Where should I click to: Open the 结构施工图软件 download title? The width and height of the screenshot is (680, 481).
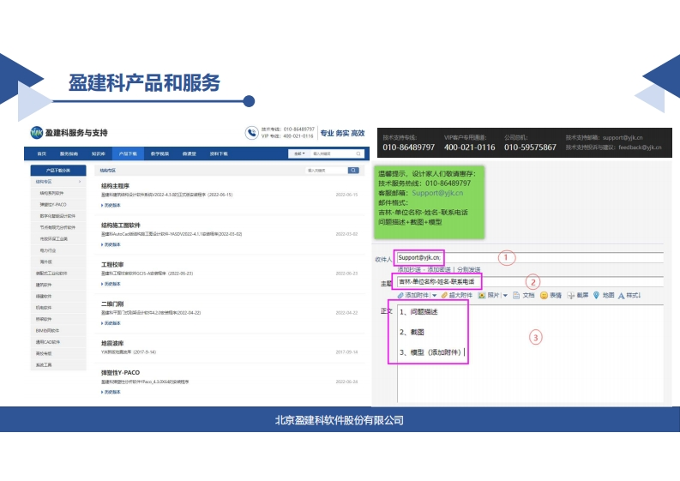click(x=121, y=225)
